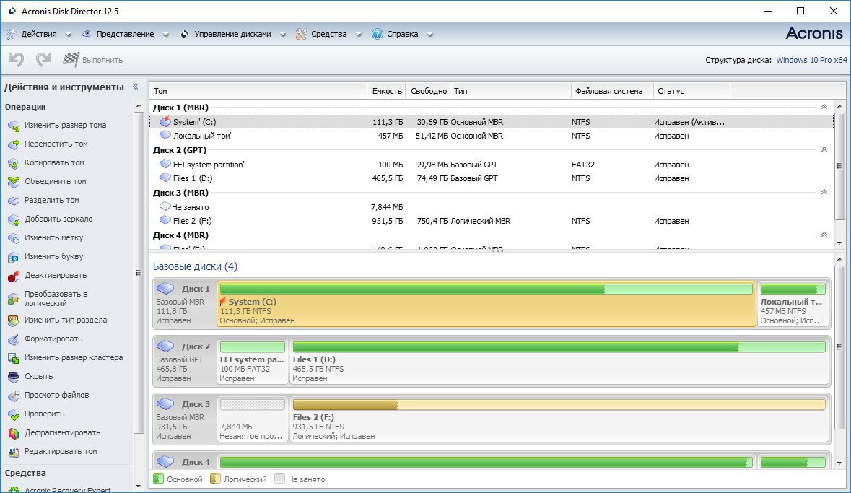The height and width of the screenshot is (493, 851).
Task: Click the Изменить букву icon
Action: 14,257
